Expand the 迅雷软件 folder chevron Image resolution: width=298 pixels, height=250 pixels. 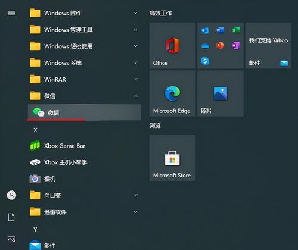click(135, 212)
